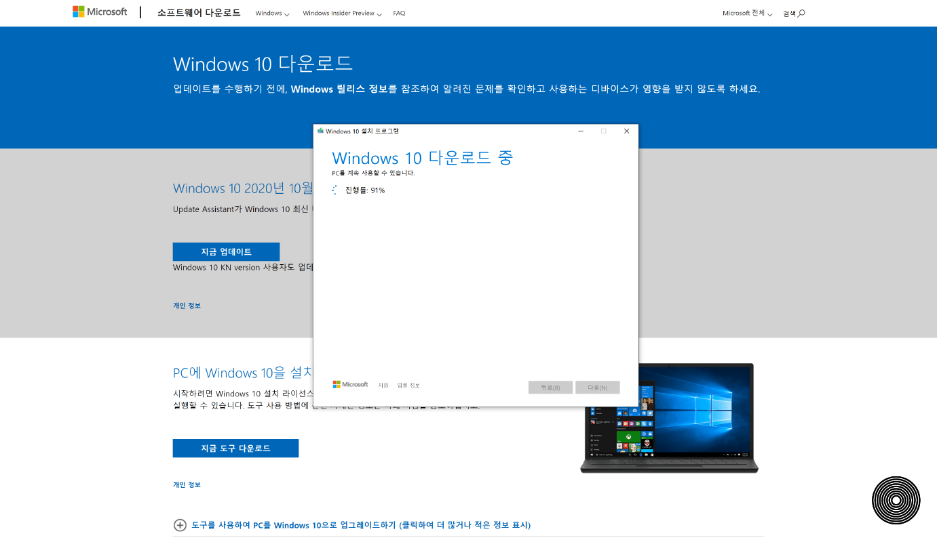The width and height of the screenshot is (937, 542).
Task: Open 개인 정보 link under 지금 업데이트
Action: point(187,306)
